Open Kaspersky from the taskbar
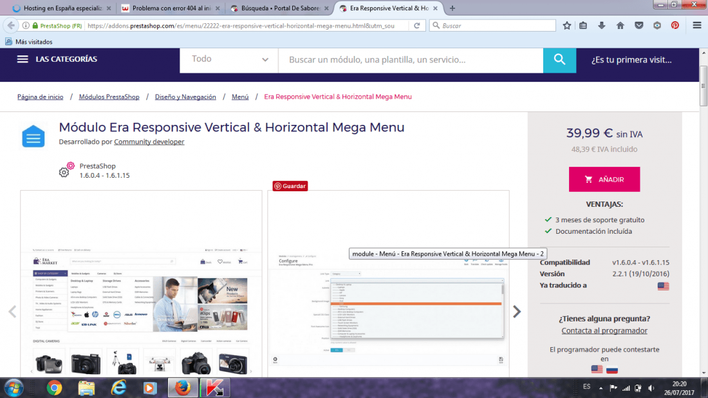 (x=215, y=388)
